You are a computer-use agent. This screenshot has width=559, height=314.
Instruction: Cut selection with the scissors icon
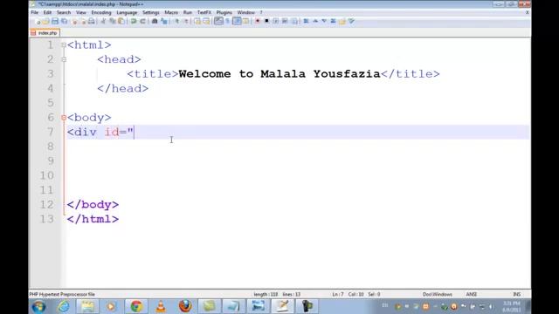tap(103, 21)
